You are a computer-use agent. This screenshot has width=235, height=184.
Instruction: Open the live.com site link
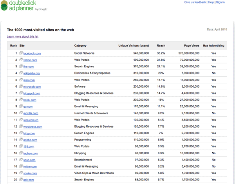[x=29, y=67]
